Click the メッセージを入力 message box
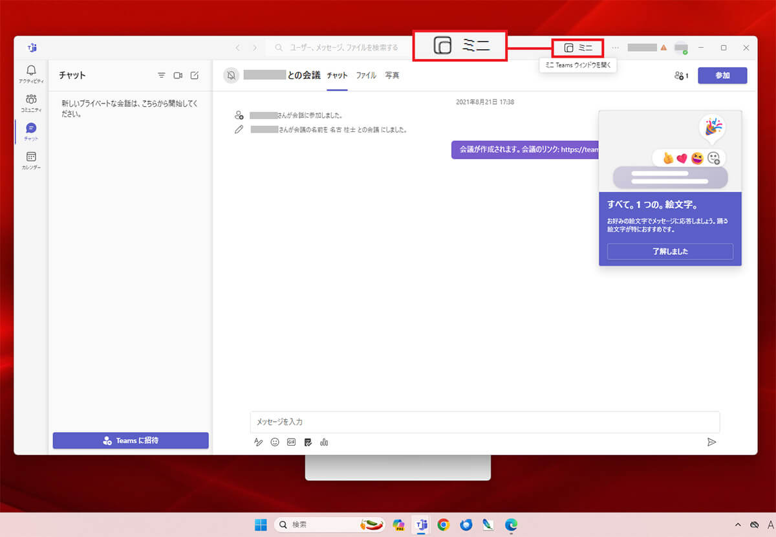The width and height of the screenshot is (776, 537). click(485, 422)
